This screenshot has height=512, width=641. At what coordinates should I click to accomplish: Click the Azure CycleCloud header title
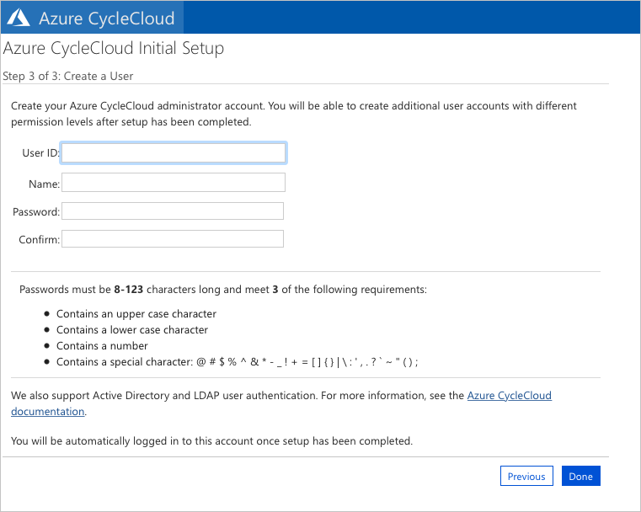pos(106,18)
